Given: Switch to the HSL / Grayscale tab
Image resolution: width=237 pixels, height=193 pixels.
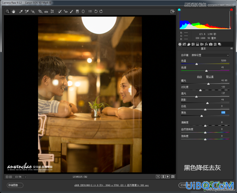Looking at the screenshot, I should point(193,44).
